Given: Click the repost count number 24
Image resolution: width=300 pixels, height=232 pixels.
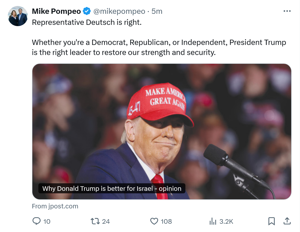Looking at the screenshot, I should click(x=106, y=221).
